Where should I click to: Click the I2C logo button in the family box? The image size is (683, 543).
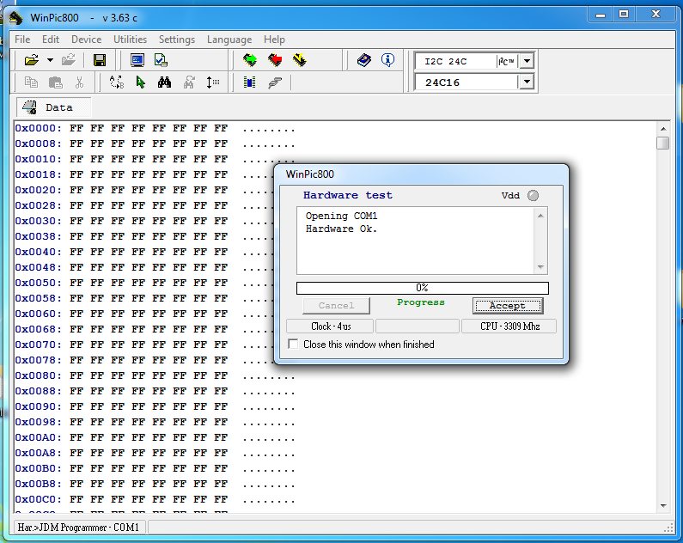point(506,61)
